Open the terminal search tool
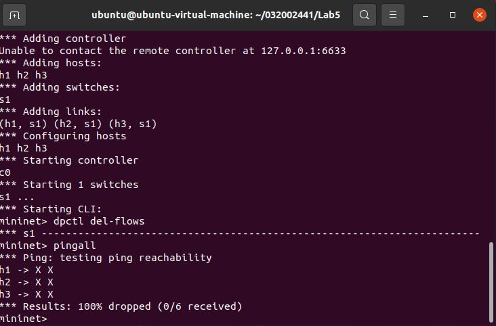This screenshot has height=326, width=496. (x=365, y=15)
